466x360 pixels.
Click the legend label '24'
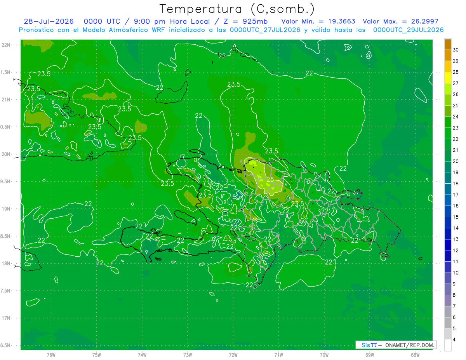pyautogui.click(x=456, y=117)
